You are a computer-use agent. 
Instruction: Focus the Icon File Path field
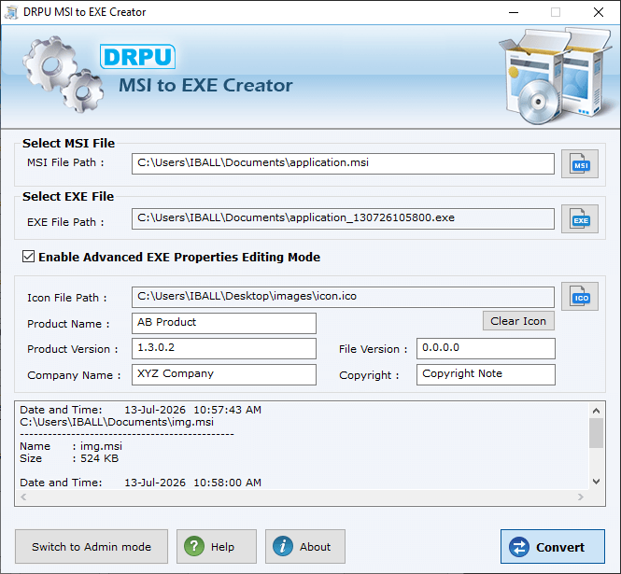[x=343, y=297]
